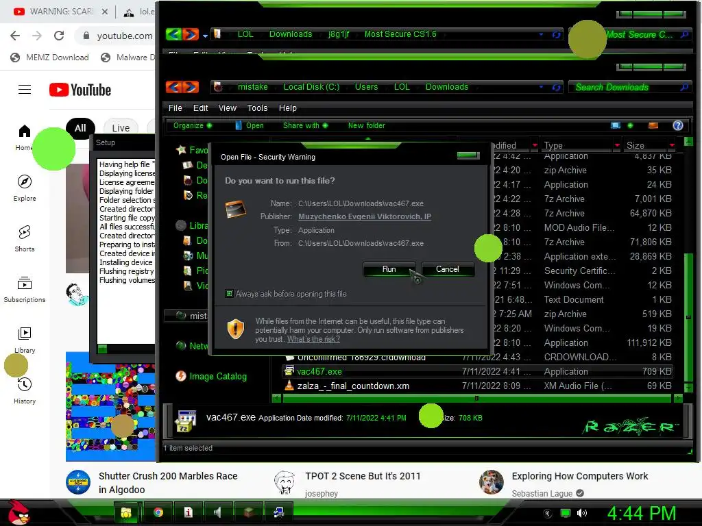The height and width of the screenshot is (526, 702).
Task: Open the File menu in Downloads window
Action: pyautogui.click(x=175, y=108)
